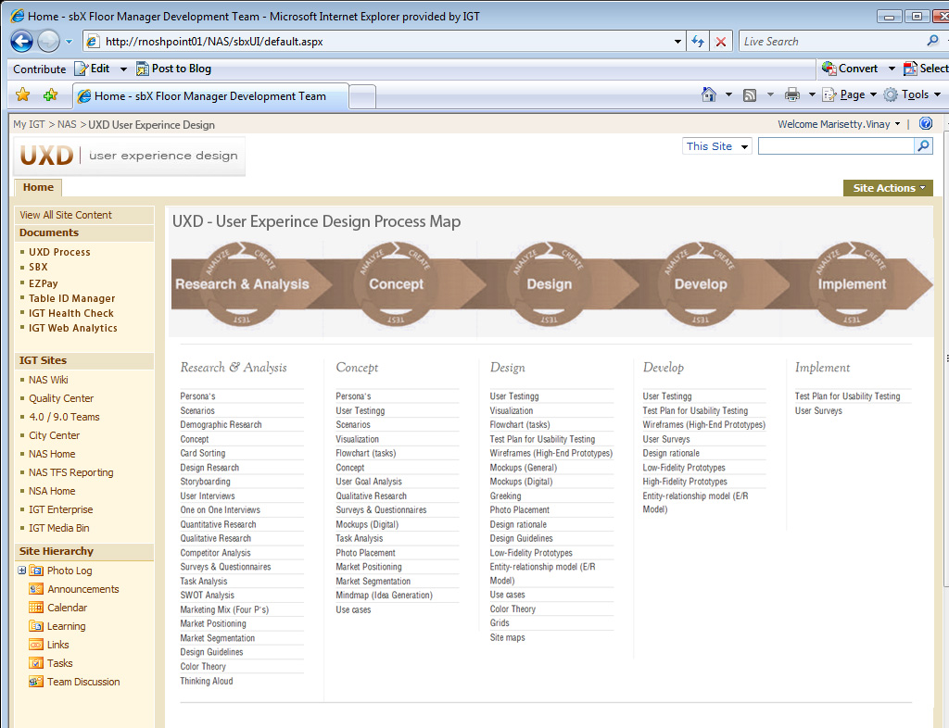Image resolution: width=949 pixels, height=728 pixels.
Task: Switch to the Home - sbX Floor Manager browser tab
Action: tap(210, 96)
